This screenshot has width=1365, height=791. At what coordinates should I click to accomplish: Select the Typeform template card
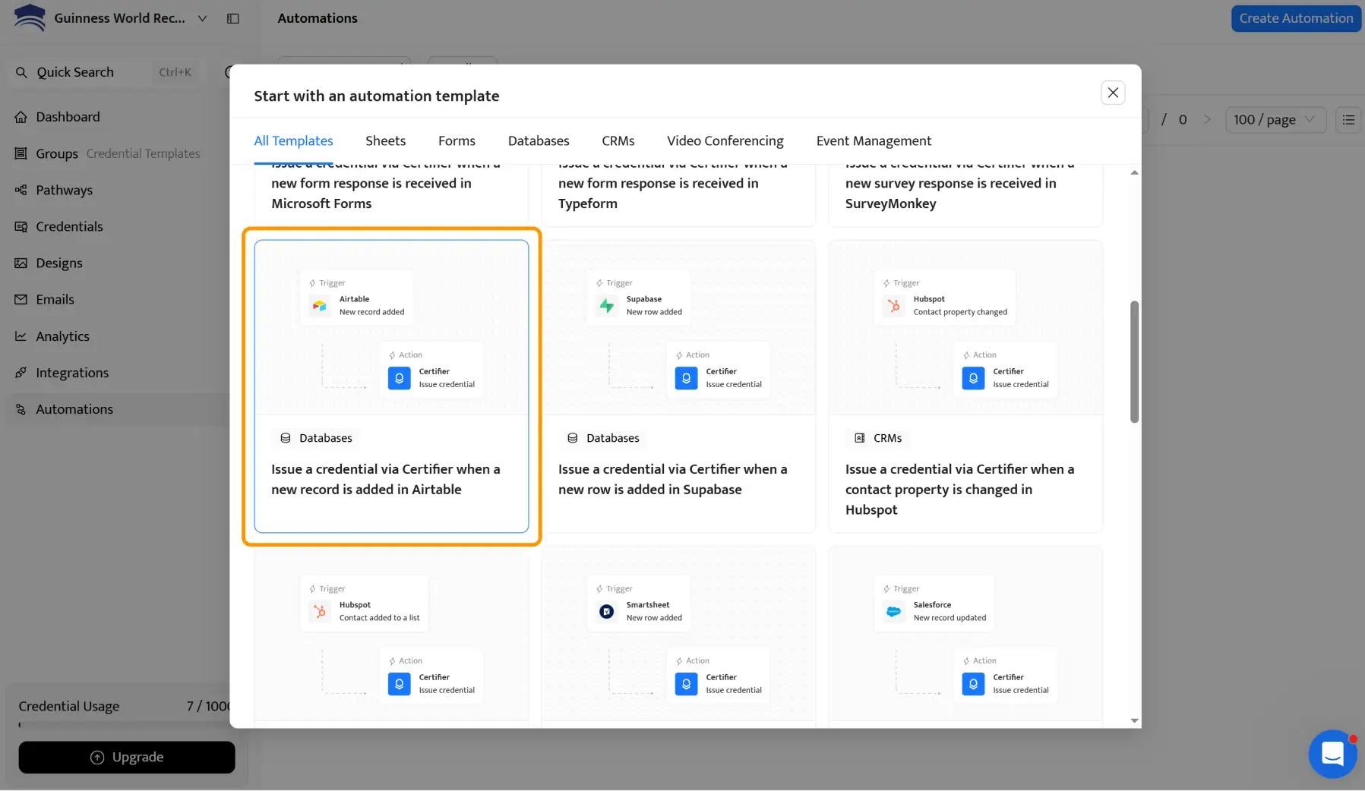[678, 195]
